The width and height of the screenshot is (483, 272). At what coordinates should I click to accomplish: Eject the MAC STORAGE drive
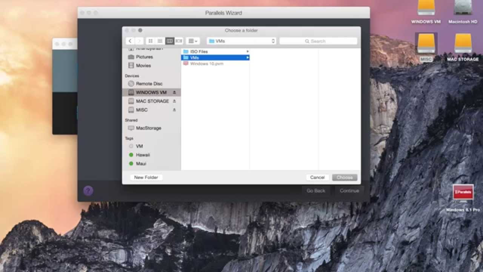tap(174, 101)
